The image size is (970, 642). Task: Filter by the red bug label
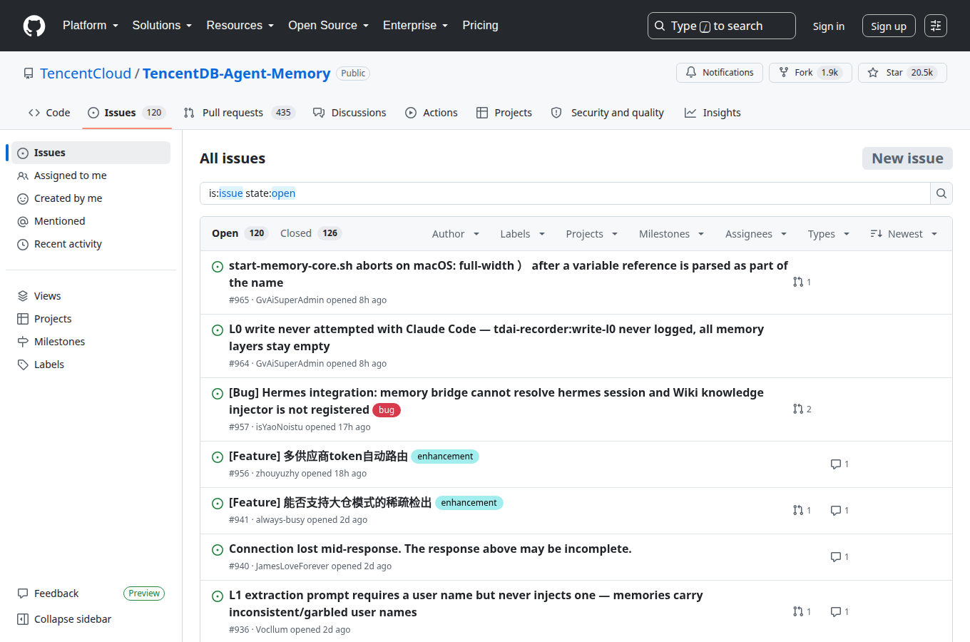(387, 410)
